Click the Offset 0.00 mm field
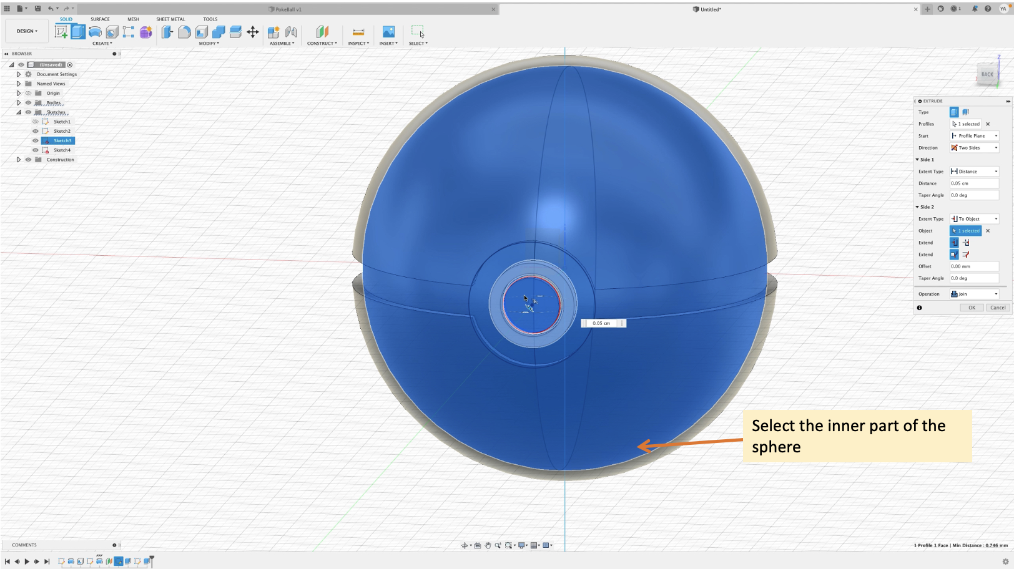The image size is (1019, 569). click(974, 266)
